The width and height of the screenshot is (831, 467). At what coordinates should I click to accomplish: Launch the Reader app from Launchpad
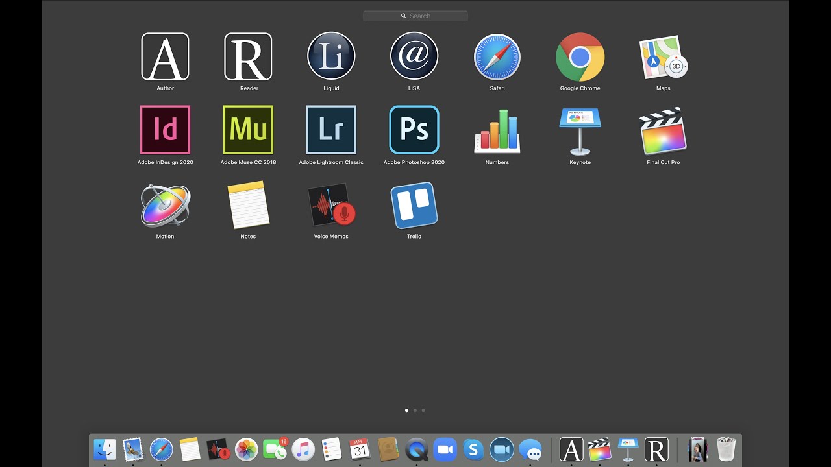click(x=248, y=56)
